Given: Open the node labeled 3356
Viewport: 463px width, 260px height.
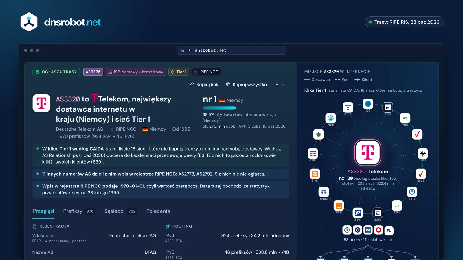Looking at the screenshot, I should 378,213.
